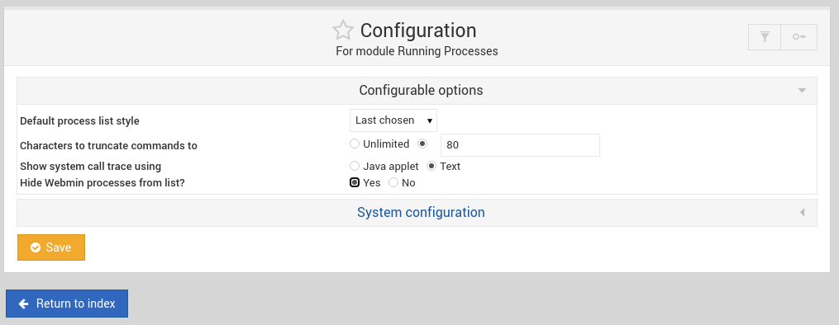839x325 pixels.
Task: Choose Text for system call trace
Action: [431, 166]
